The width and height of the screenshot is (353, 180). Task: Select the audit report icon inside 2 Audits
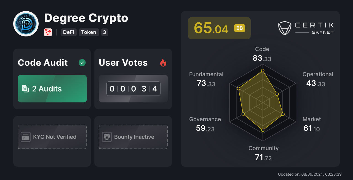[26, 89]
